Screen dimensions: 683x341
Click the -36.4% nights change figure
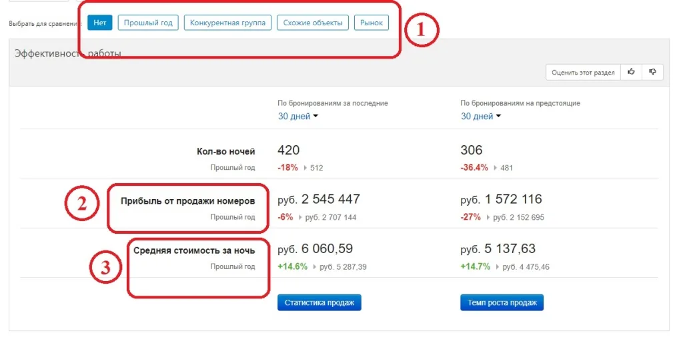(x=474, y=167)
